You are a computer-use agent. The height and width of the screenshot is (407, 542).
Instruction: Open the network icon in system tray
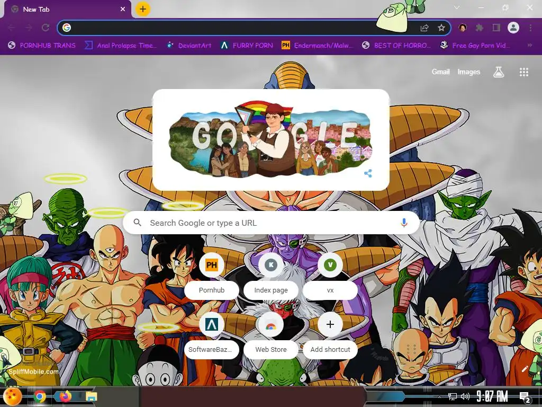coord(453,396)
